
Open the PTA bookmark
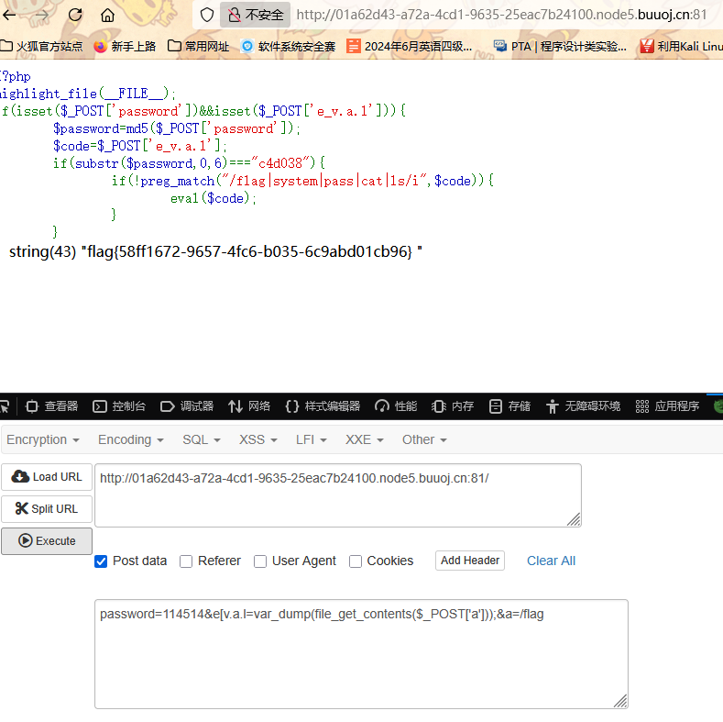click(559, 46)
